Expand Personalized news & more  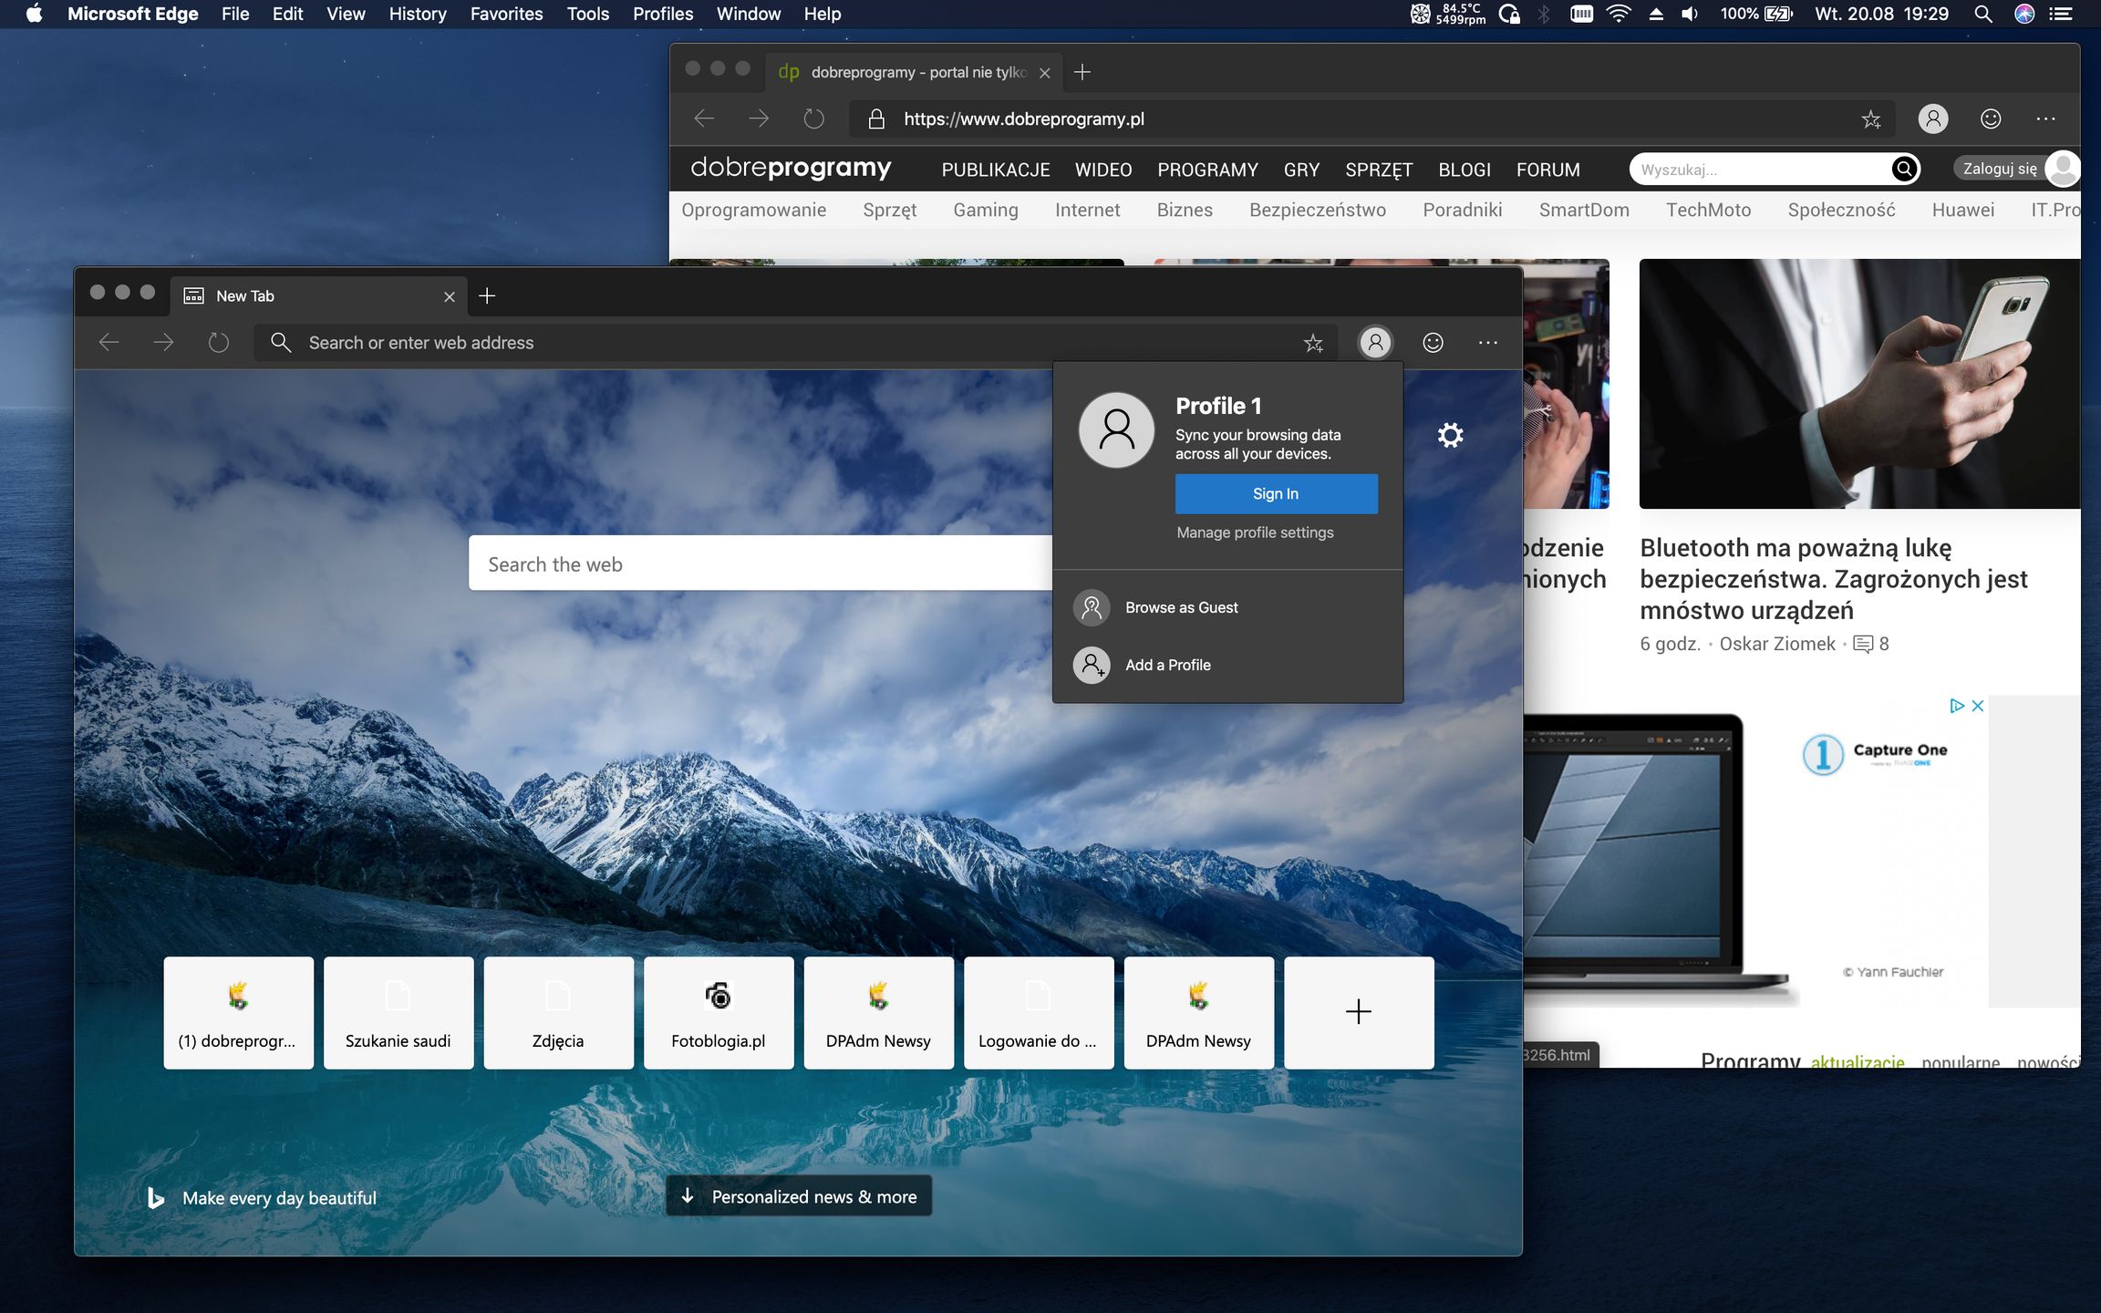798,1196
